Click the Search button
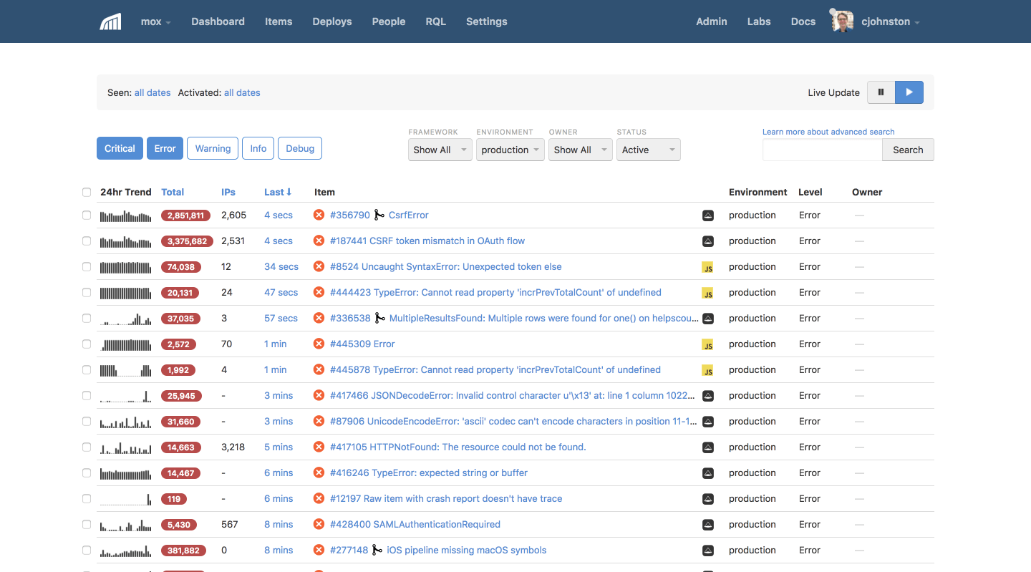Image resolution: width=1031 pixels, height=572 pixels. (x=907, y=150)
